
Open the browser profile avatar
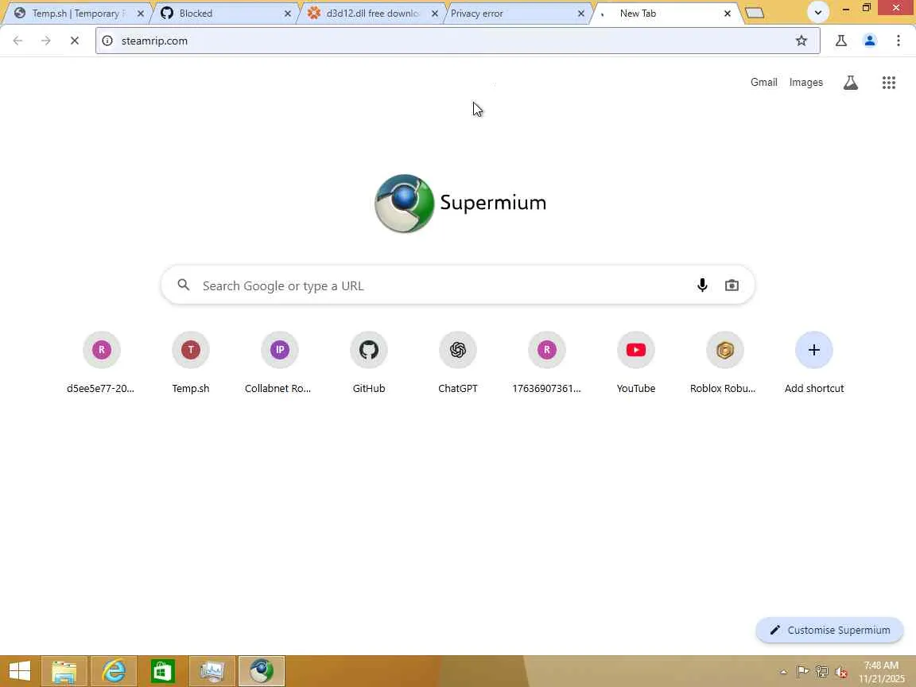click(x=869, y=41)
